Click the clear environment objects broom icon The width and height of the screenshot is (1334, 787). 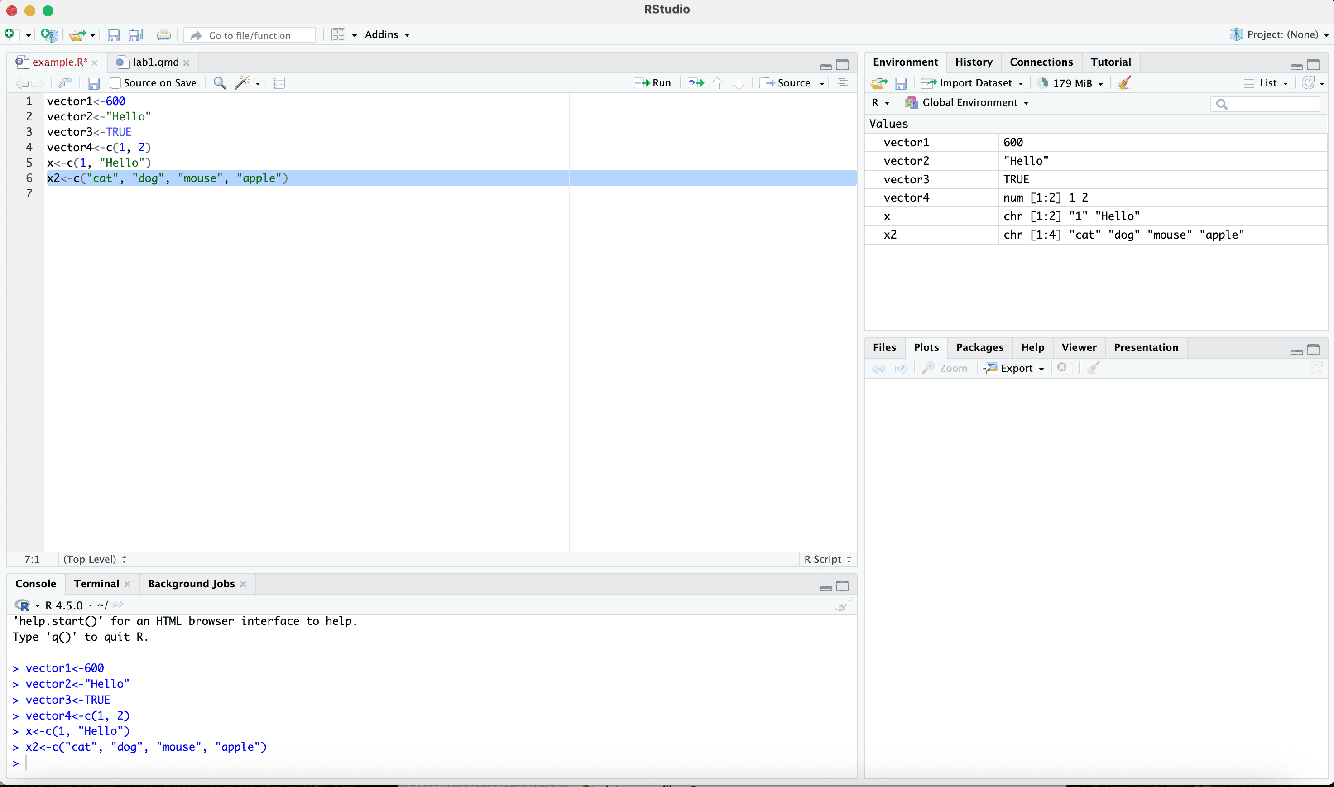(x=1124, y=83)
